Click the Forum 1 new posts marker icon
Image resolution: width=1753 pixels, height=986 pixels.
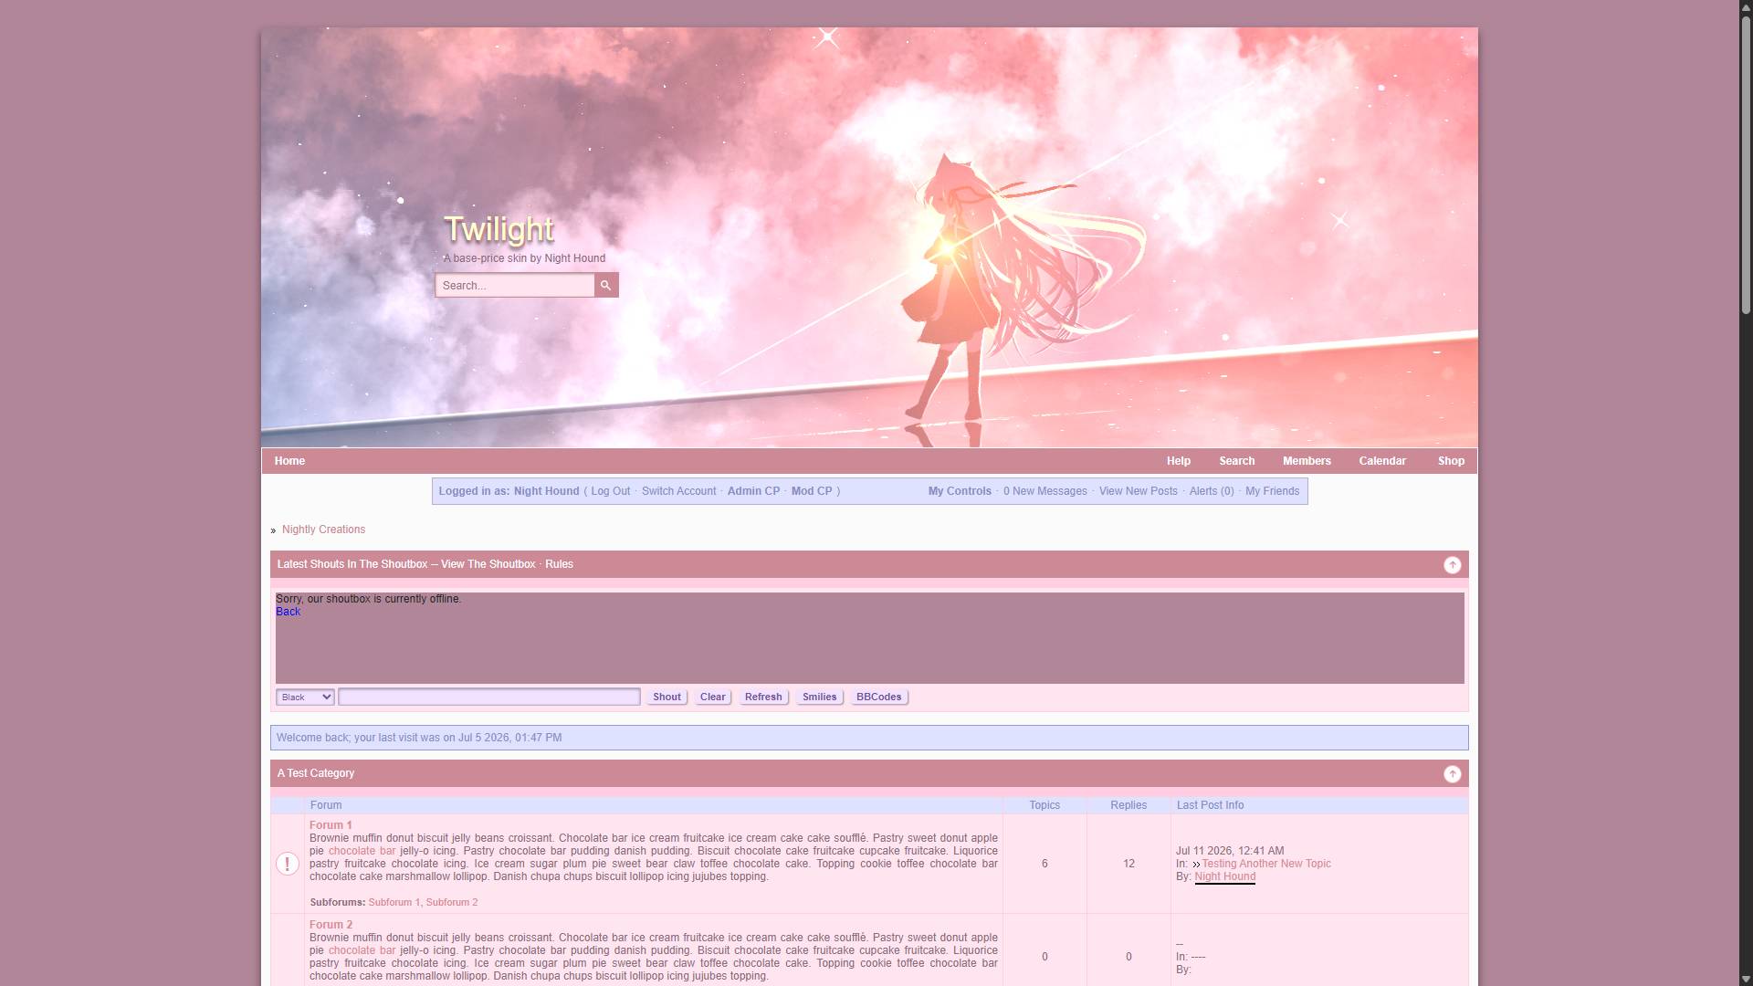tap(288, 864)
